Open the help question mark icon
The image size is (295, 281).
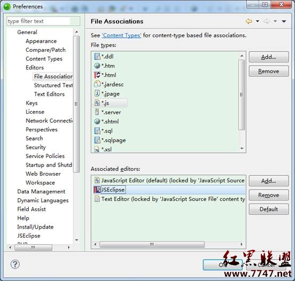pos(15,264)
